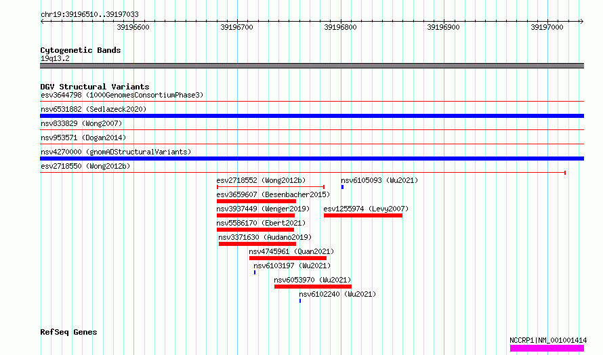Click the 39196700 ruler coordinate

point(236,27)
